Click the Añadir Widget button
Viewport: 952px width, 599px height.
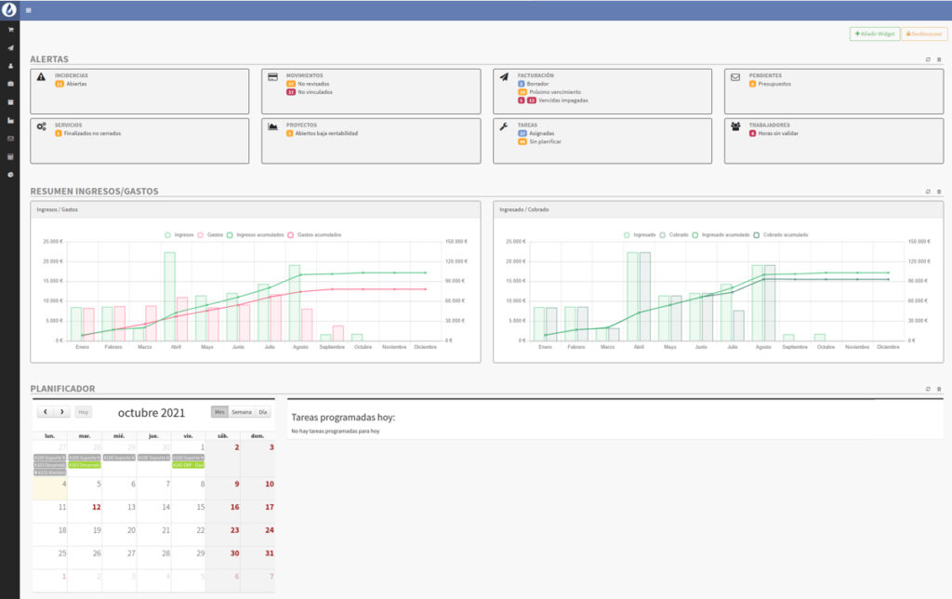874,33
